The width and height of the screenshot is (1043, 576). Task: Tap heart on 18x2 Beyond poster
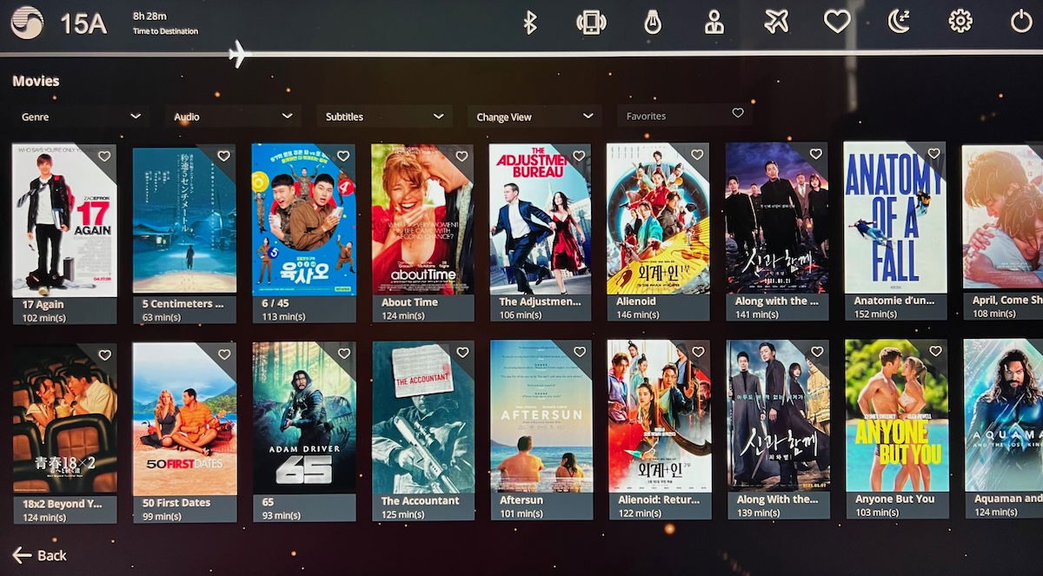tap(104, 354)
